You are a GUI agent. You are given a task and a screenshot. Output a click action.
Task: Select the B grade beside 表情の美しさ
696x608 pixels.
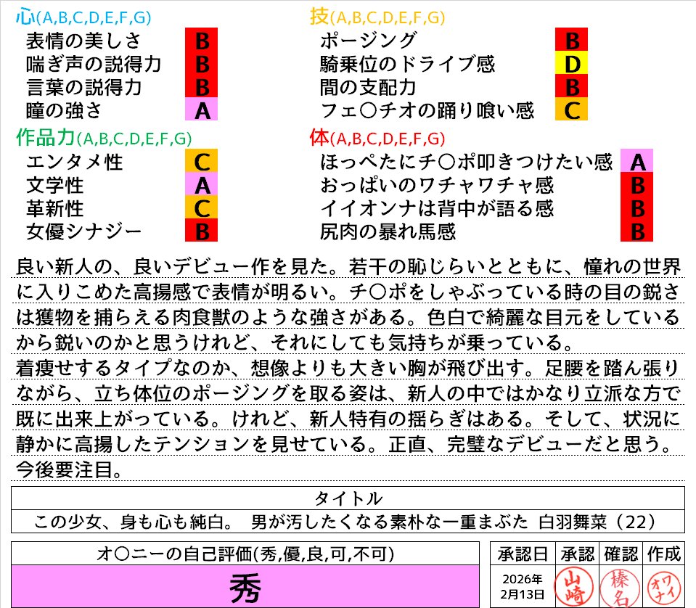202,39
